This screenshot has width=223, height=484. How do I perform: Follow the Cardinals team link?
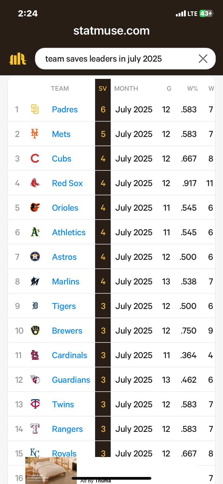(69, 355)
